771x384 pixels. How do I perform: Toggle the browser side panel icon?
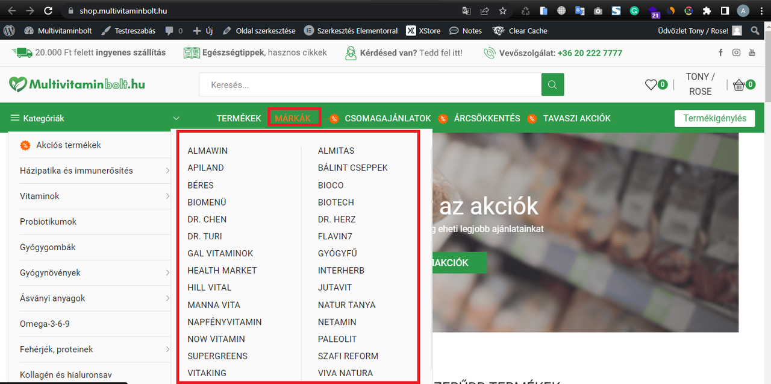(725, 11)
